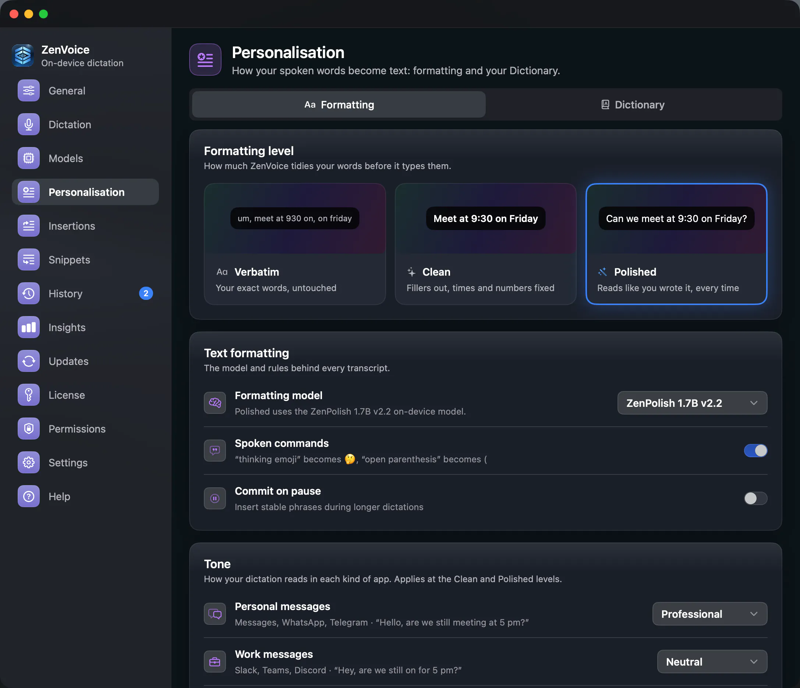Select the Polished formatting level card
The image size is (800, 688).
pos(676,244)
